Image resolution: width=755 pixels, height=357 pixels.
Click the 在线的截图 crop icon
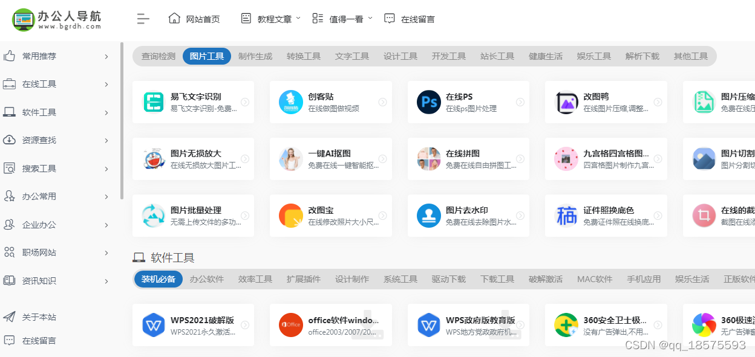pos(704,216)
